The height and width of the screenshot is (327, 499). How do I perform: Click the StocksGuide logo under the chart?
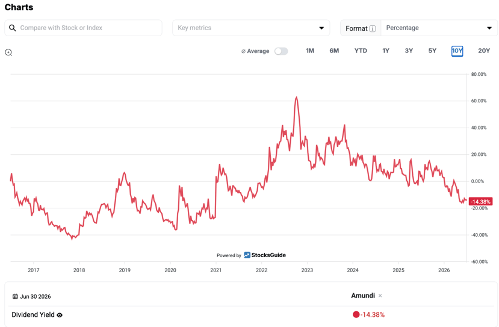tap(265, 255)
